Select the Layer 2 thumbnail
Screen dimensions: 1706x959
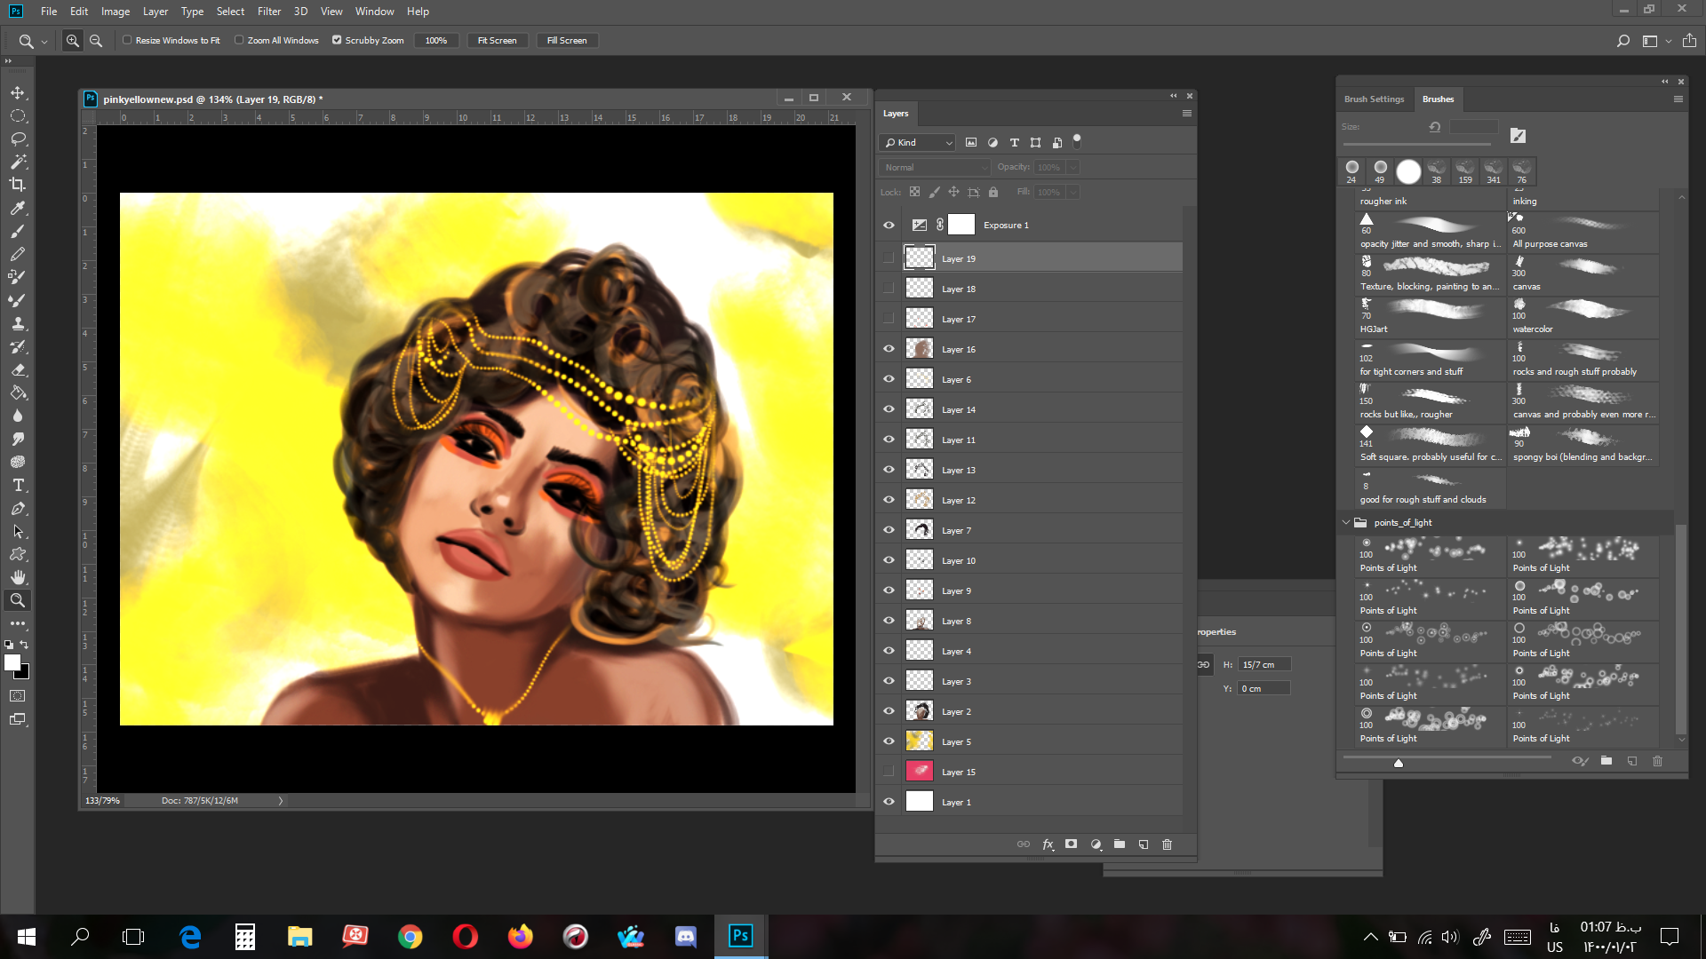click(919, 711)
